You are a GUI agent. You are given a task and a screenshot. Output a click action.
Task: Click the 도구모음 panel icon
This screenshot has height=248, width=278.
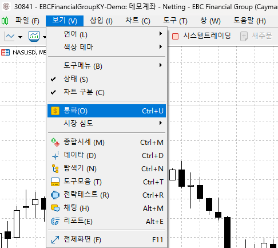tap(55, 182)
